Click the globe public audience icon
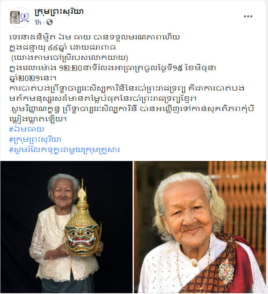268x294 pixels. 50,22
